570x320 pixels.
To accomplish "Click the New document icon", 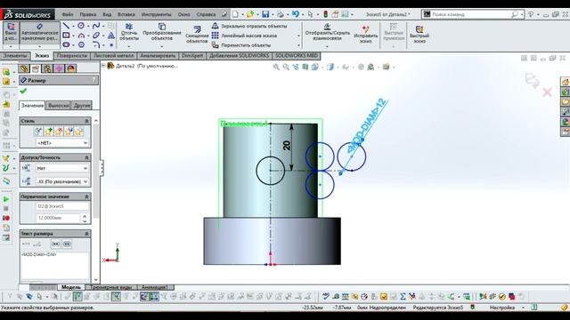I will pyautogui.click(x=235, y=14).
